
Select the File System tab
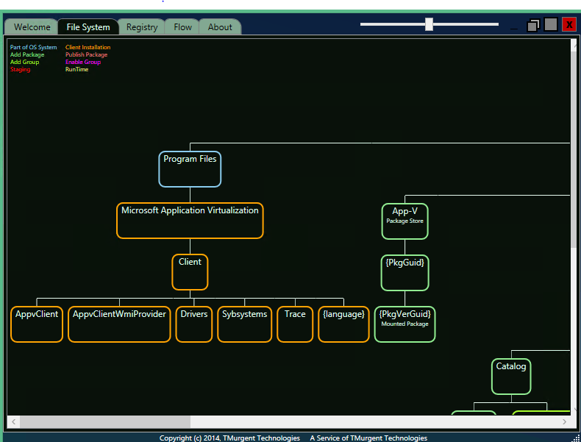(88, 26)
